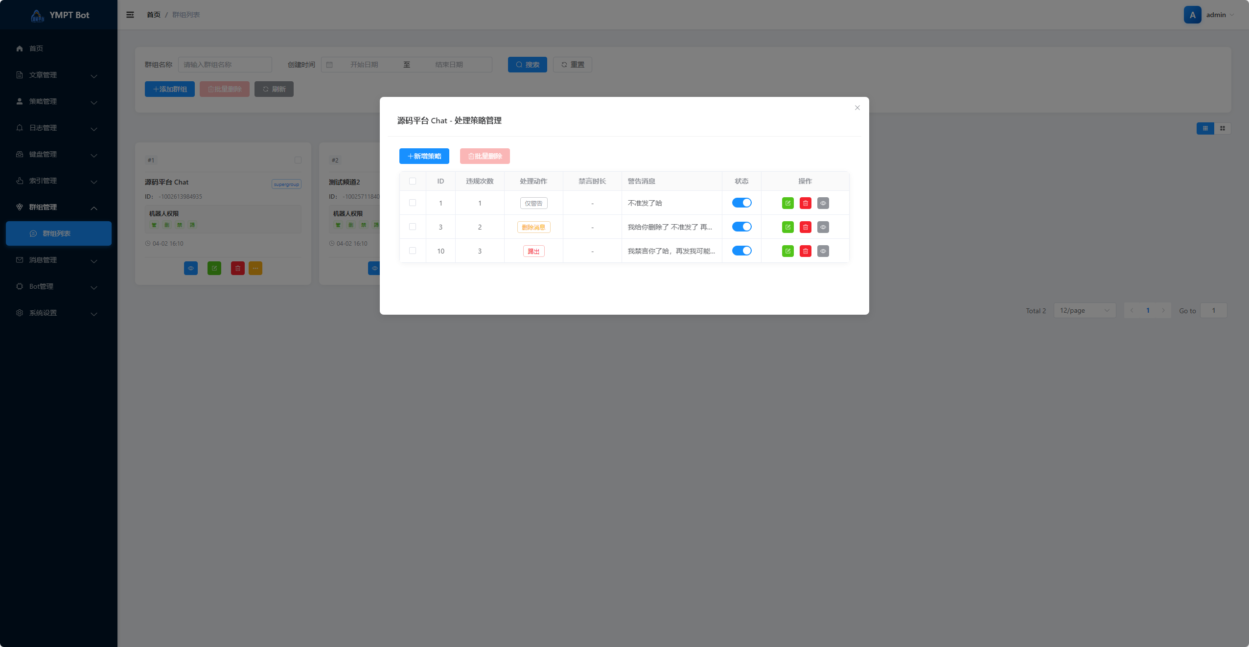Screen dimensions: 1249x647
Task: Open the 12/page page size dropdown
Action: [x=1084, y=310]
